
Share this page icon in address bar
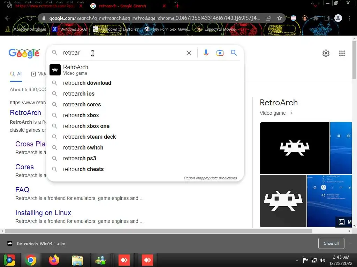pos(268,18)
